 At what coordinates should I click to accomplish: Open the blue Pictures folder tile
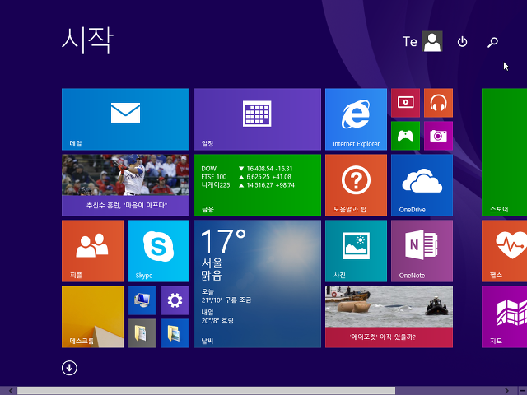175,333
